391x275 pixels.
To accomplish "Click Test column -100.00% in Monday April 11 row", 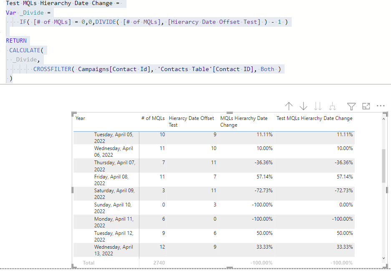I will click(342, 219).
